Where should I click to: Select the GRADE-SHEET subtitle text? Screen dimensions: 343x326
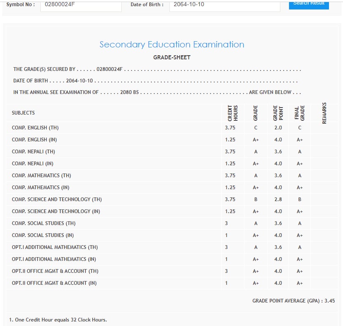click(171, 57)
